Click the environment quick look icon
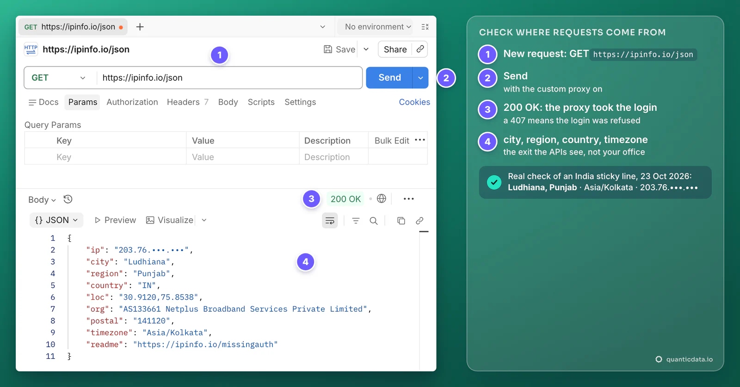740x387 pixels. coord(425,27)
